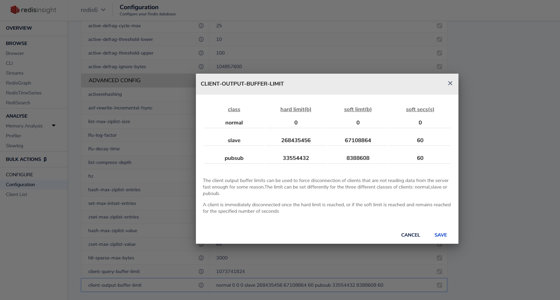Screen dimensions: 560x300
Task: Edit normal class soft seconds field
Action: 420,123
